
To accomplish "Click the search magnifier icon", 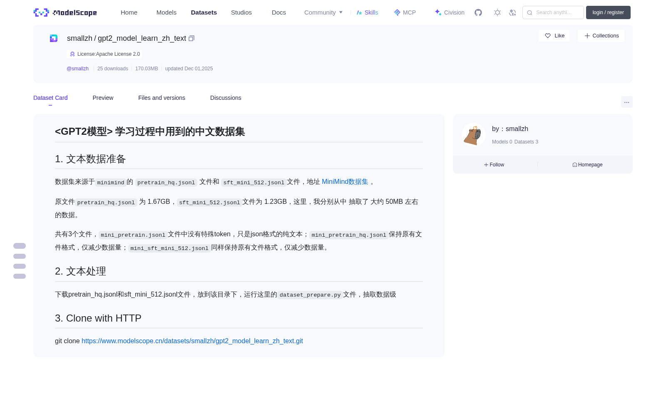I will tap(529, 12).
